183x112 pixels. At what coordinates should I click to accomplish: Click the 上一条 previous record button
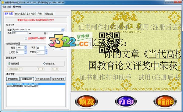pyautogui.click(x=41, y=69)
